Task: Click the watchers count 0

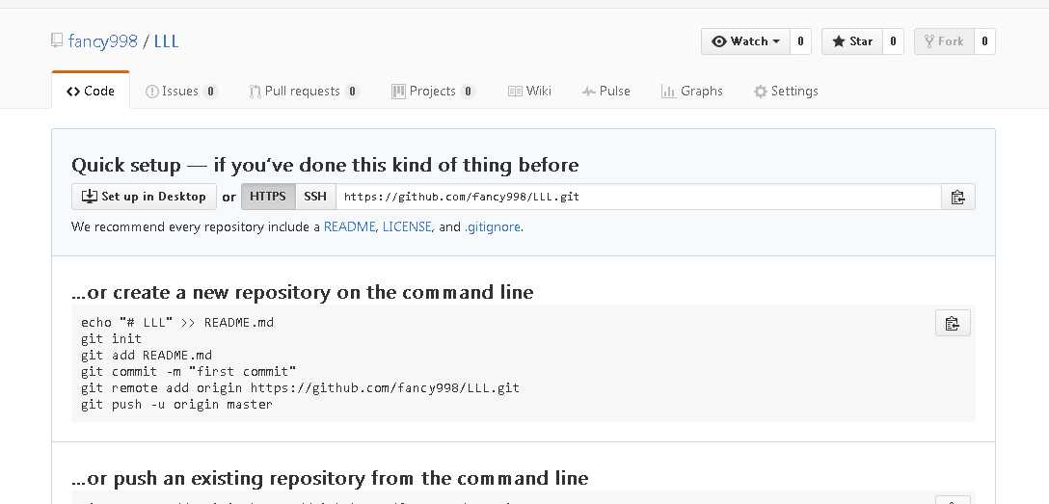Action: point(800,41)
